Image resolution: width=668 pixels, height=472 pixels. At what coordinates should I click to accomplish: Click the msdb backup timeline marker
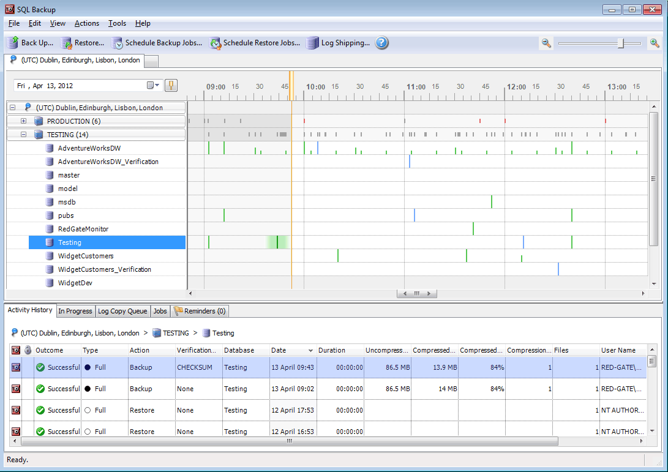492,201
